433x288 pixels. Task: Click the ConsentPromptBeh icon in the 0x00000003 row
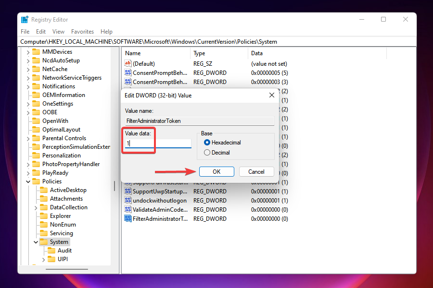[x=127, y=82]
